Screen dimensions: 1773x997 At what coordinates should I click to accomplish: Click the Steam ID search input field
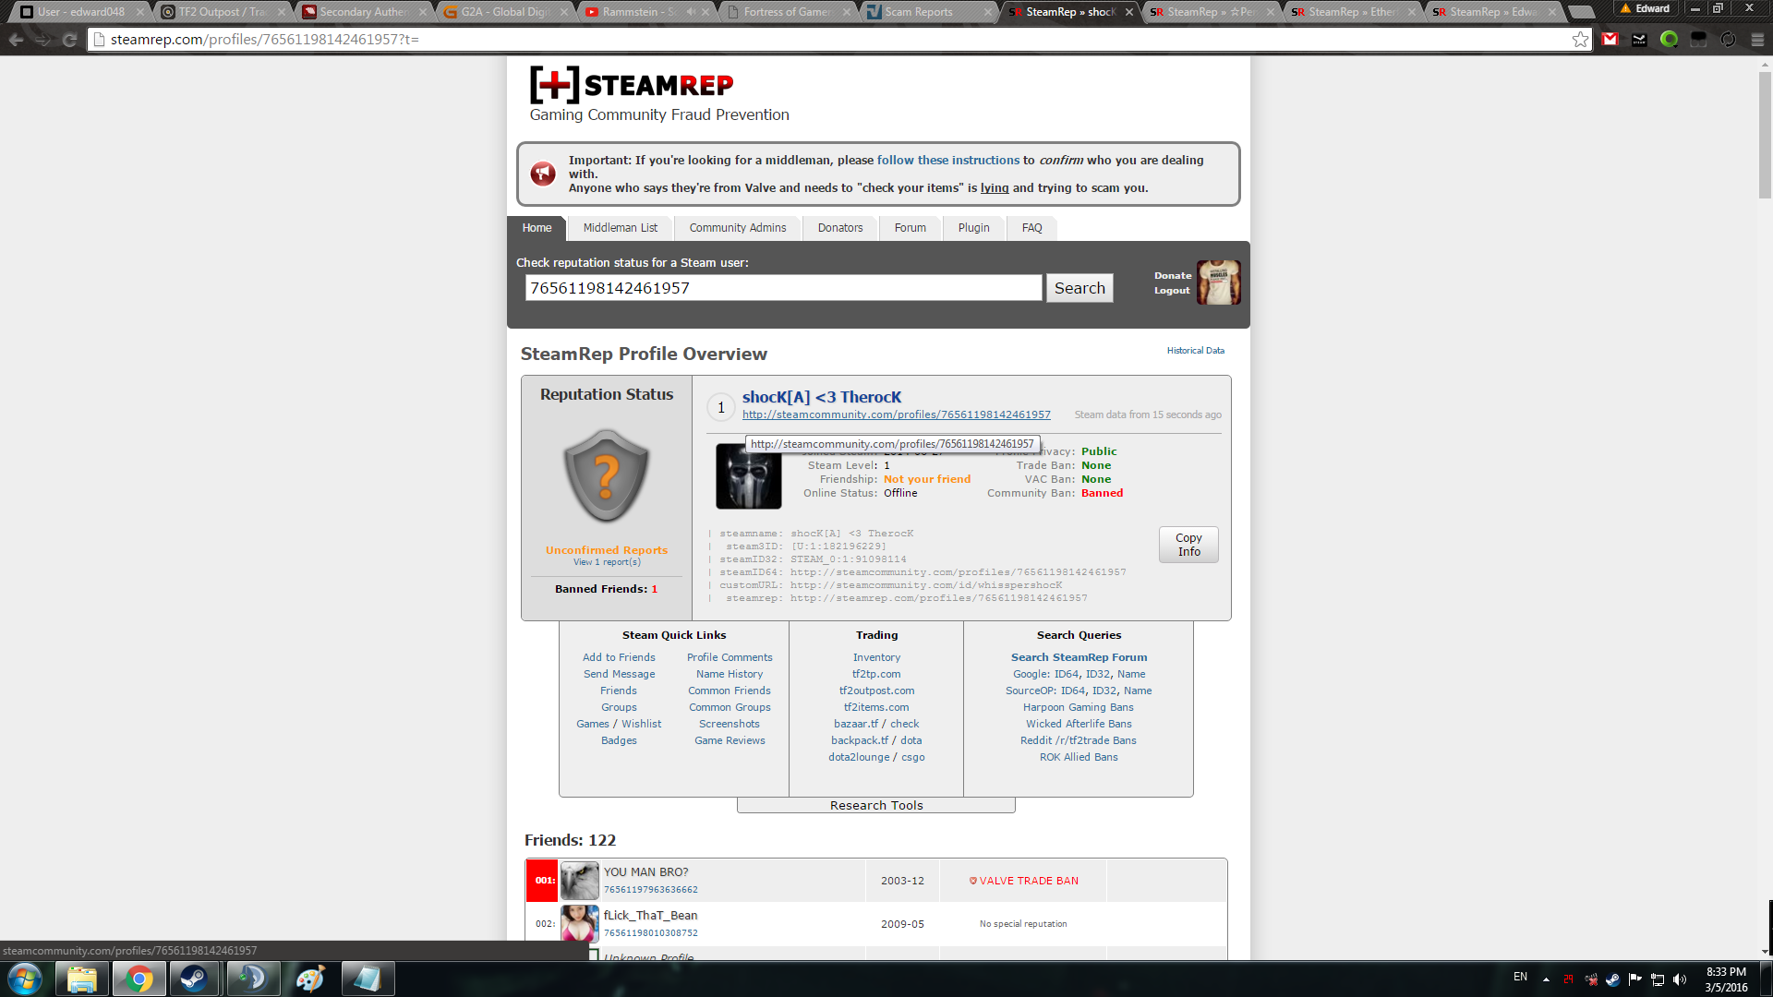point(783,288)
